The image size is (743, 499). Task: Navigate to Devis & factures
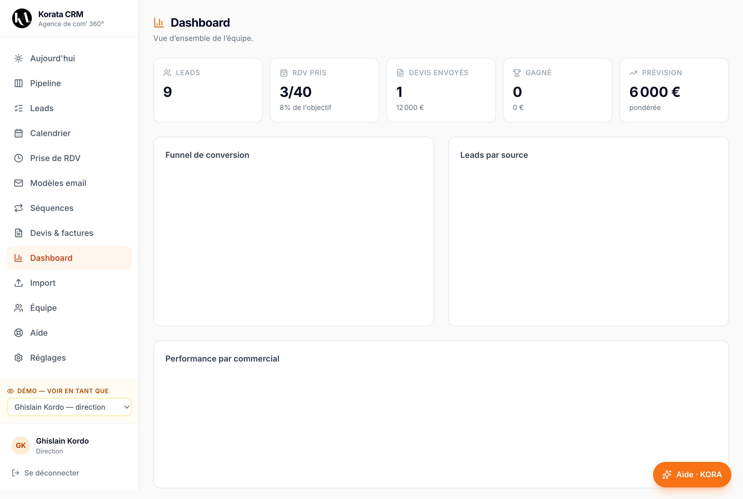pos(69,233)
